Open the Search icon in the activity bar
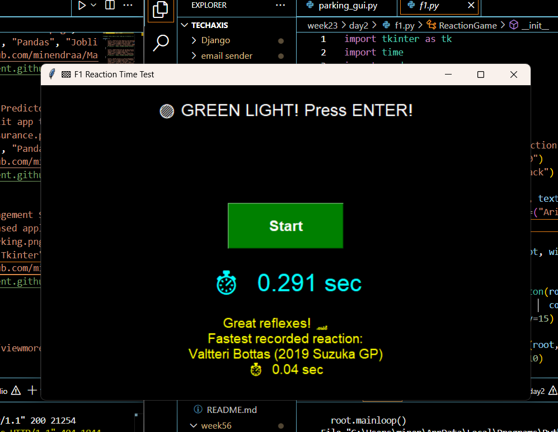558x432 pixels. pos(161,42)
